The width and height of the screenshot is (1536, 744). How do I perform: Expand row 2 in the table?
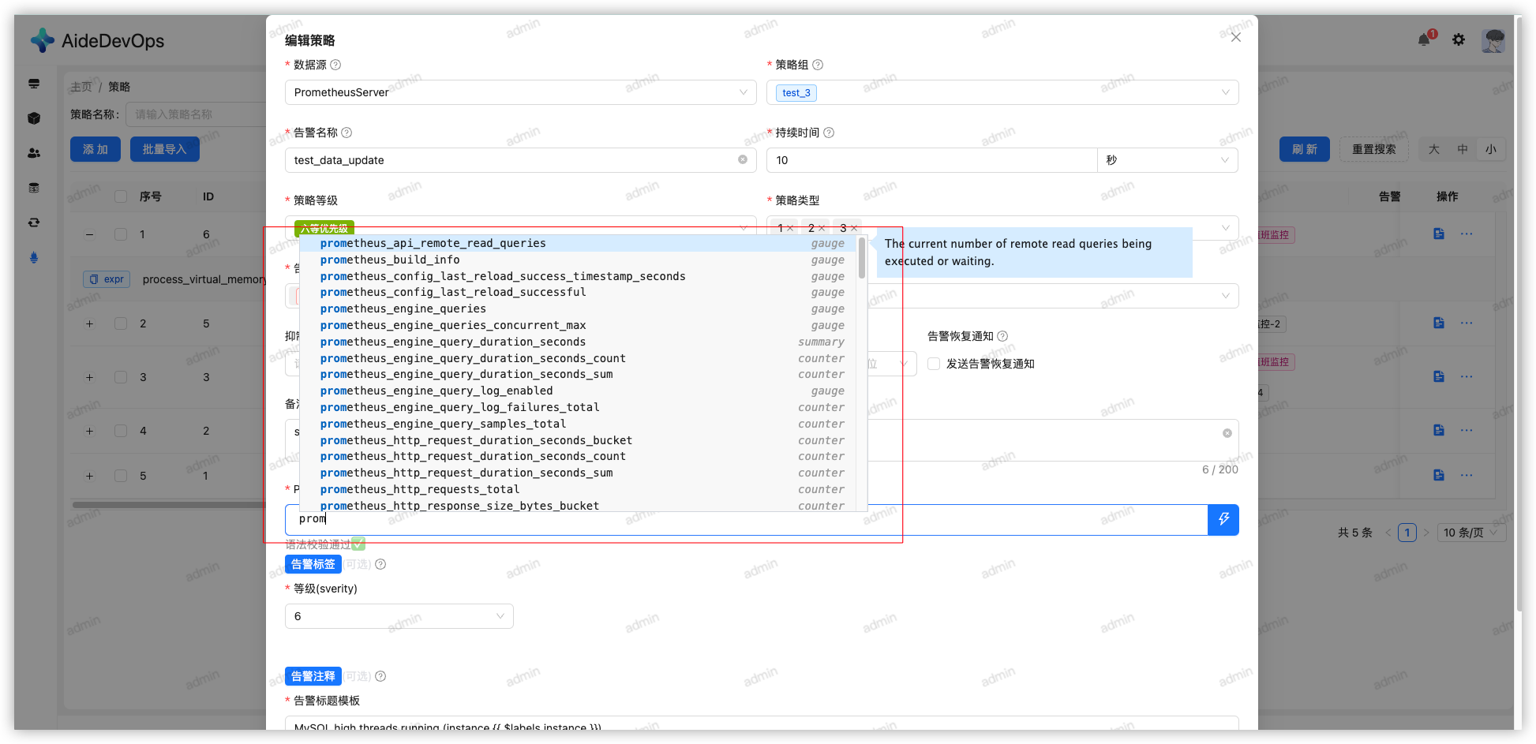(89, 323)
